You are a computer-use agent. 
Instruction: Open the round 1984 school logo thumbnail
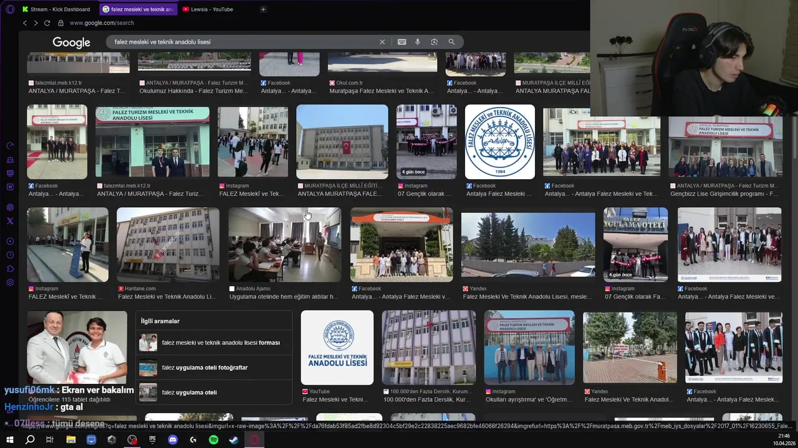(500, 142)
